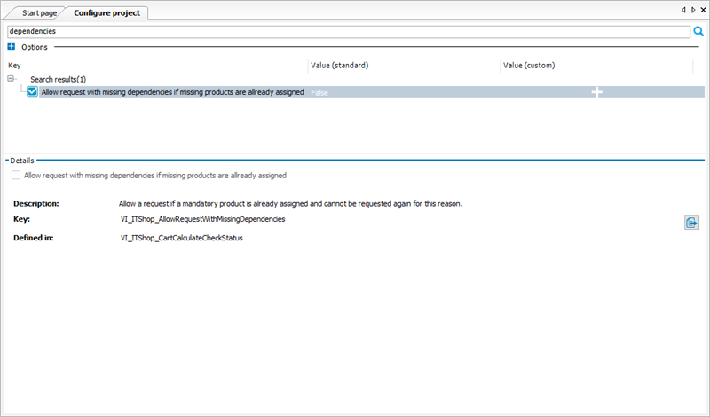Click the Value (standard) column header
The image size is (710, 417).
405,65
